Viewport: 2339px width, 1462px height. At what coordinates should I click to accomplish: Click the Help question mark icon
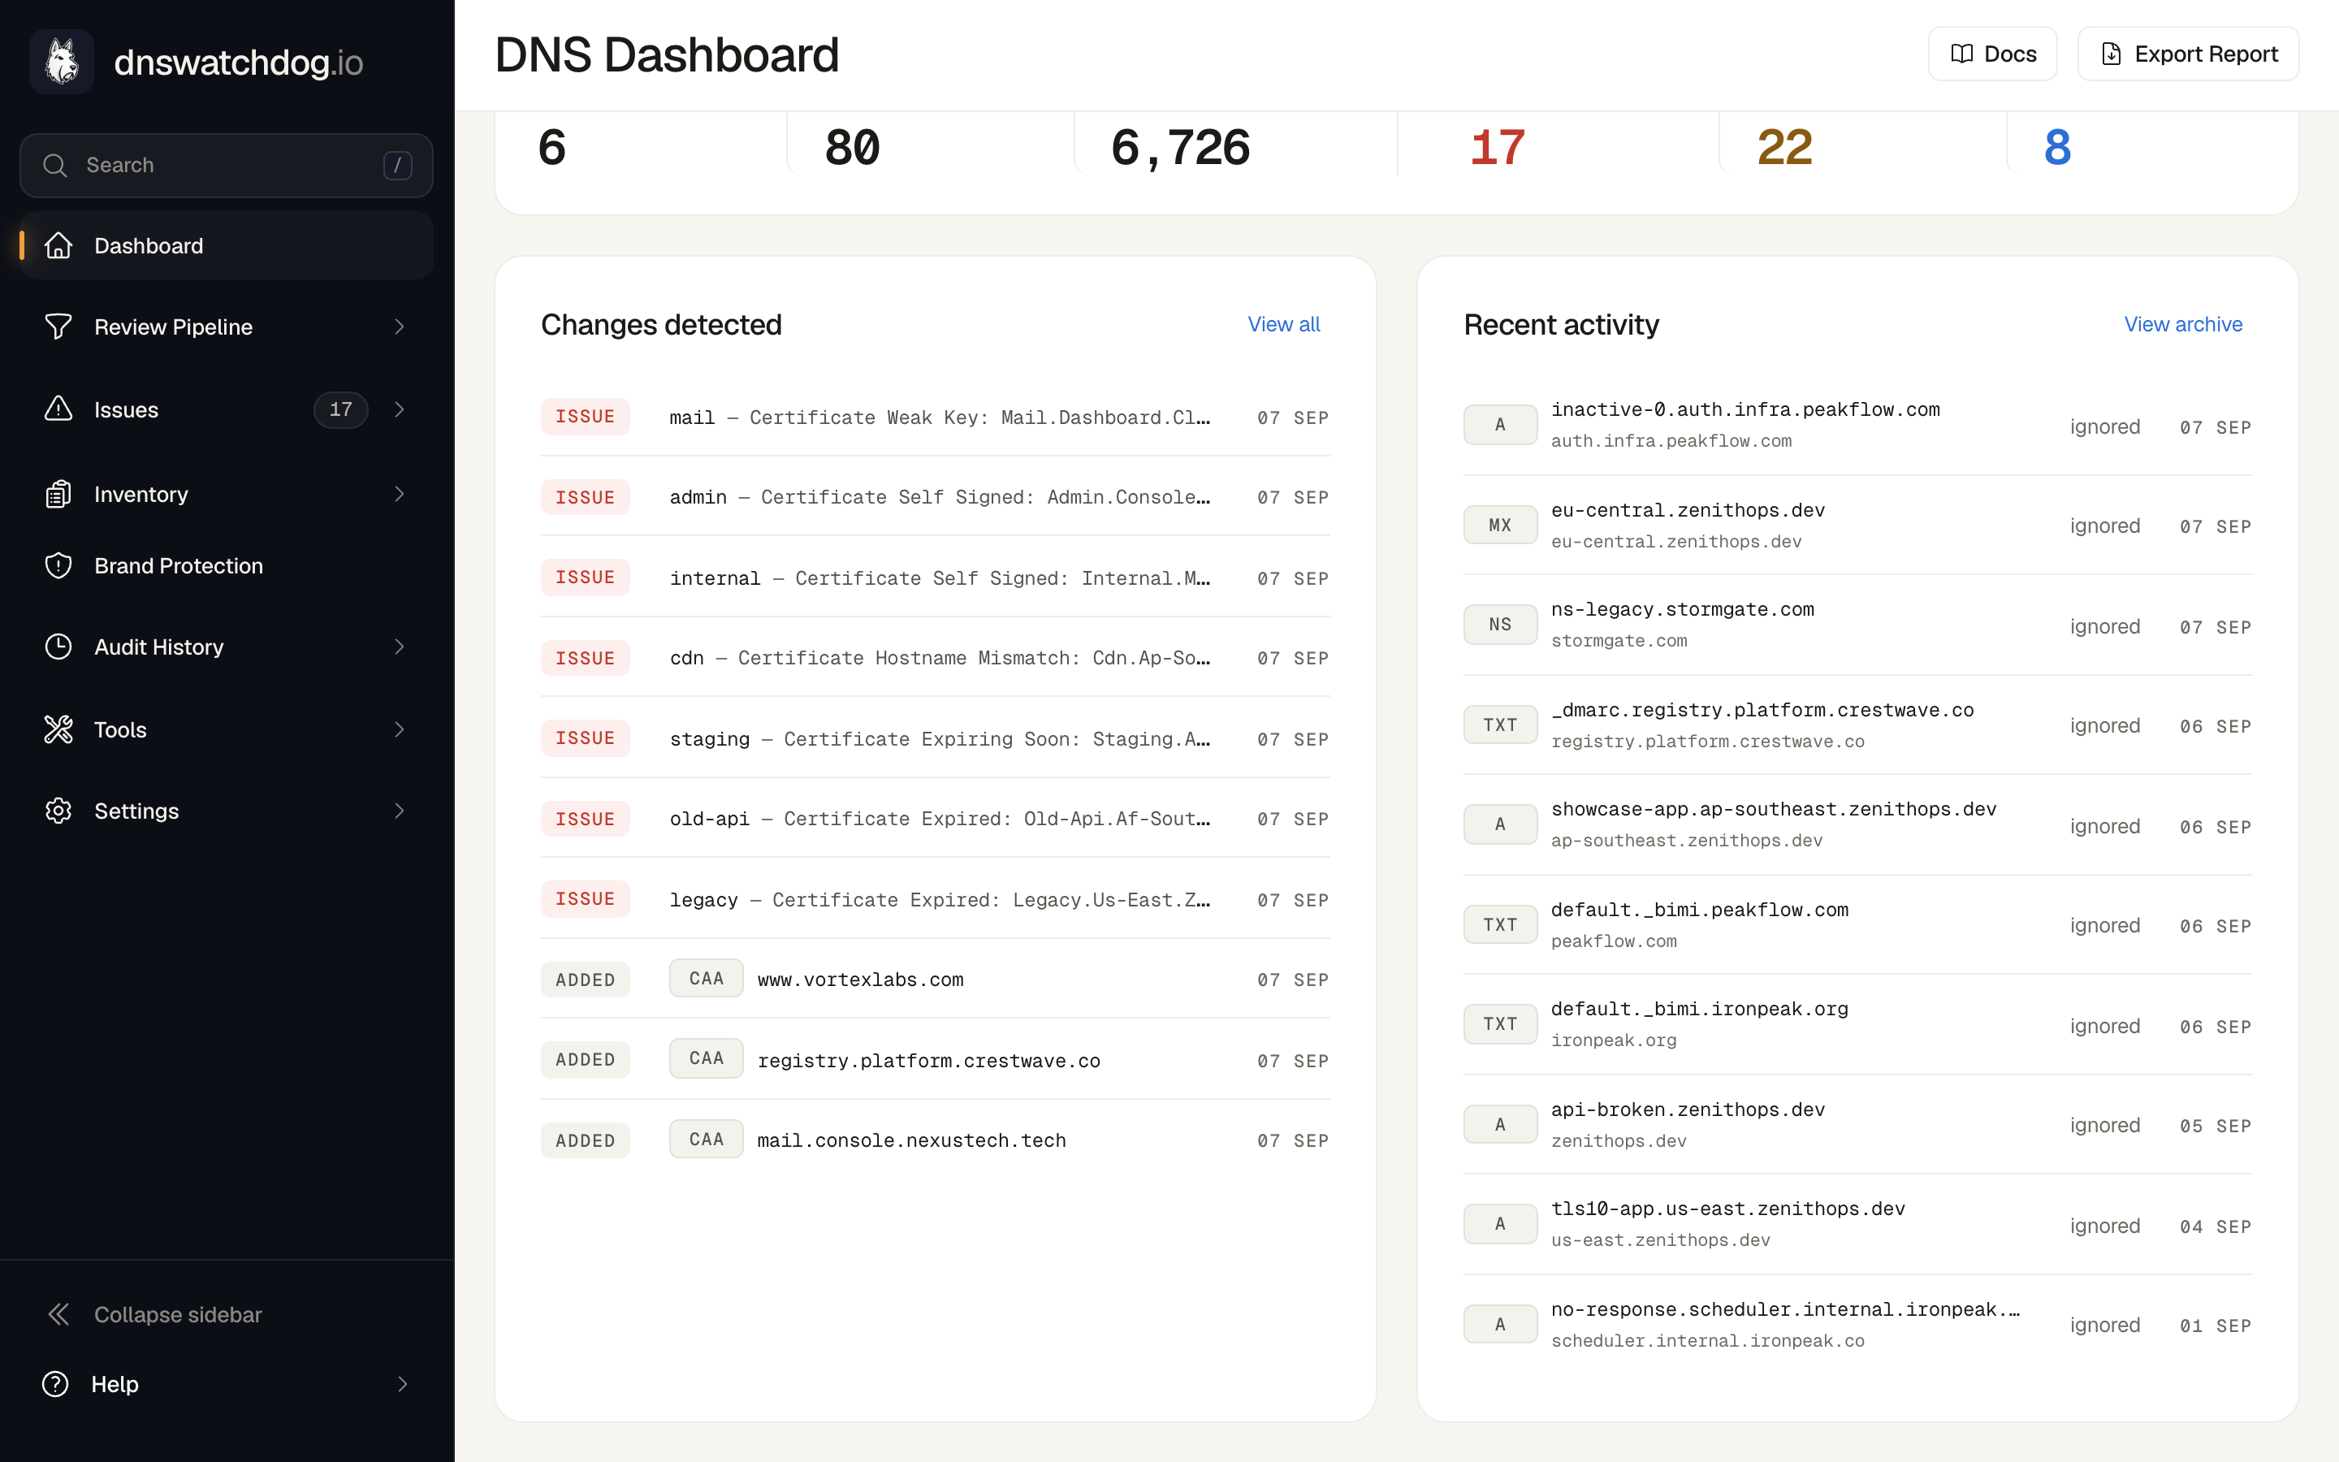pyautogui.click(x=55, y=1384)
